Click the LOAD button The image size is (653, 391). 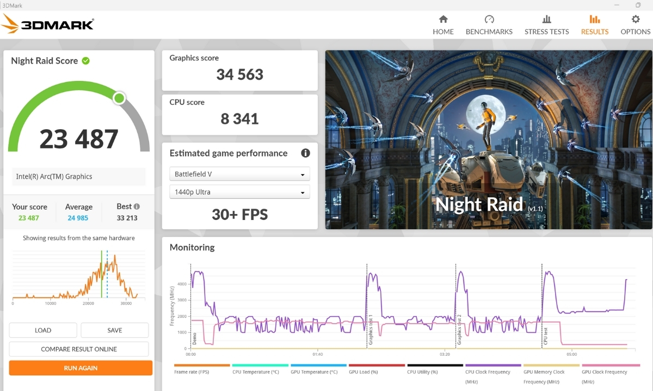point(43,330)
